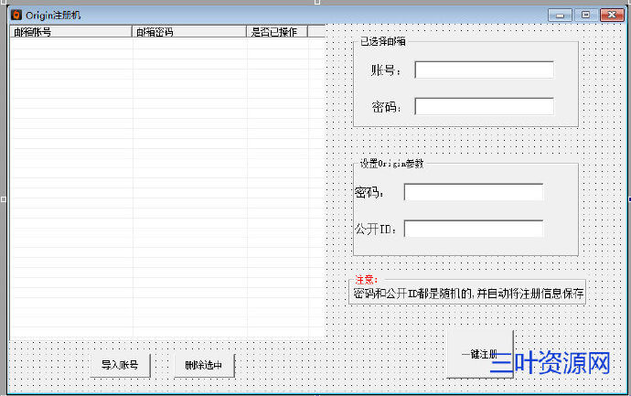Screen dimensions: 631x396
Task: Click the 公开ID: label
Action: [376, 229]
